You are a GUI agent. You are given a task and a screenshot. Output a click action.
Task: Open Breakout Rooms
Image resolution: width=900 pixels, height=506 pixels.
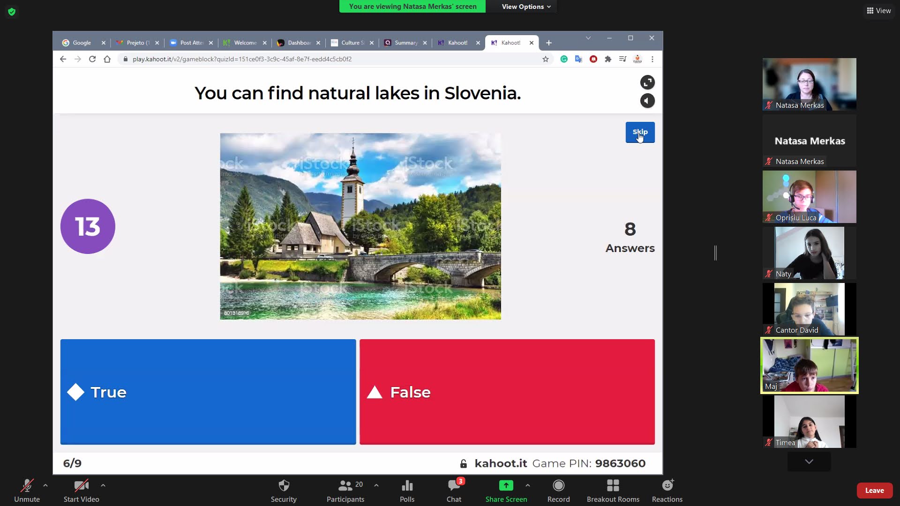tap(613, 486)
